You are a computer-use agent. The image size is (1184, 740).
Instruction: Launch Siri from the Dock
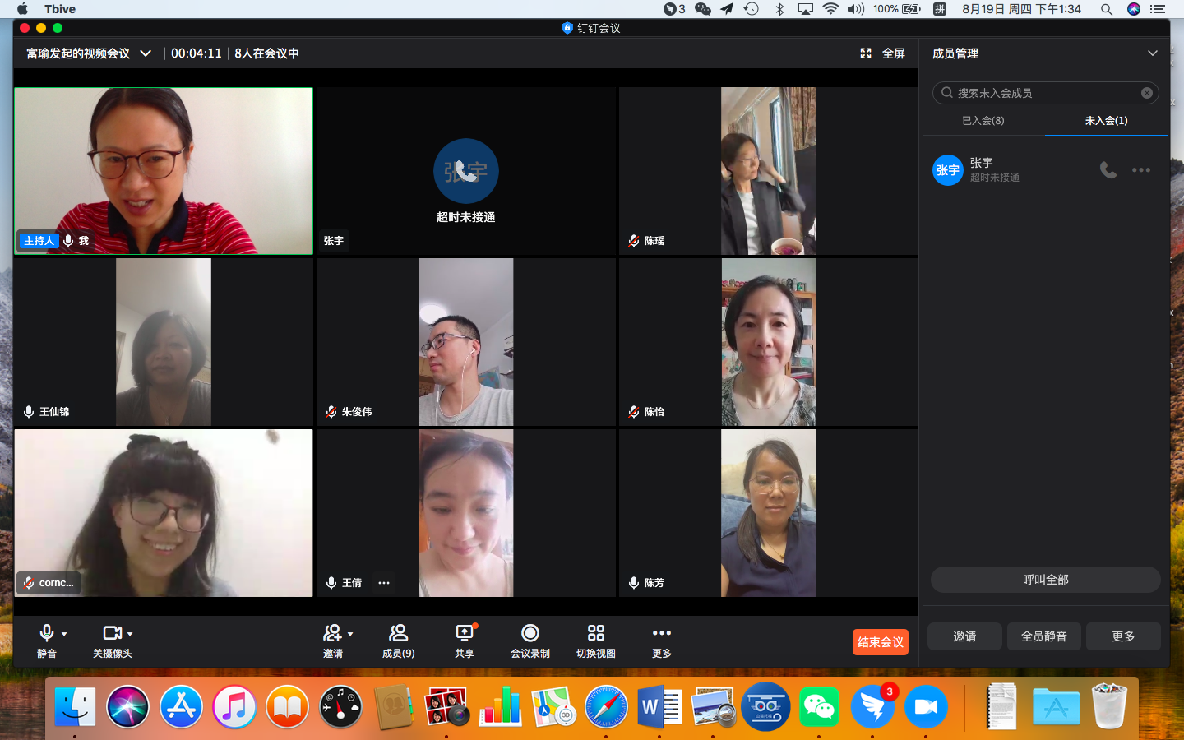(128, 706)
